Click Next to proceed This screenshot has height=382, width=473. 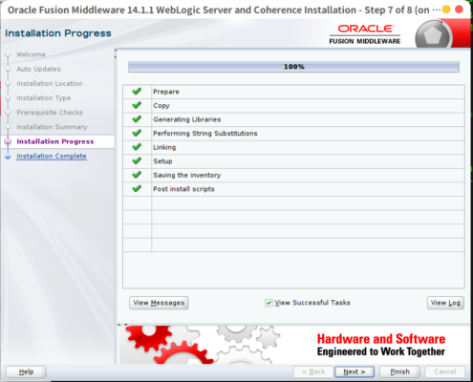click(355, 371)
